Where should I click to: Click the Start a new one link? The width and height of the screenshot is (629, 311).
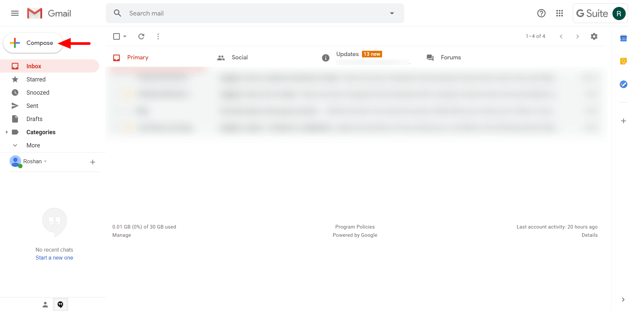click(x=54, y=258)
